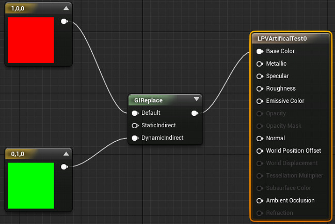Click the Emissive Color input pin
Image resolution: width=335 pixels, height=224 pixels.
pyautogui.click(x=260, y=101)
